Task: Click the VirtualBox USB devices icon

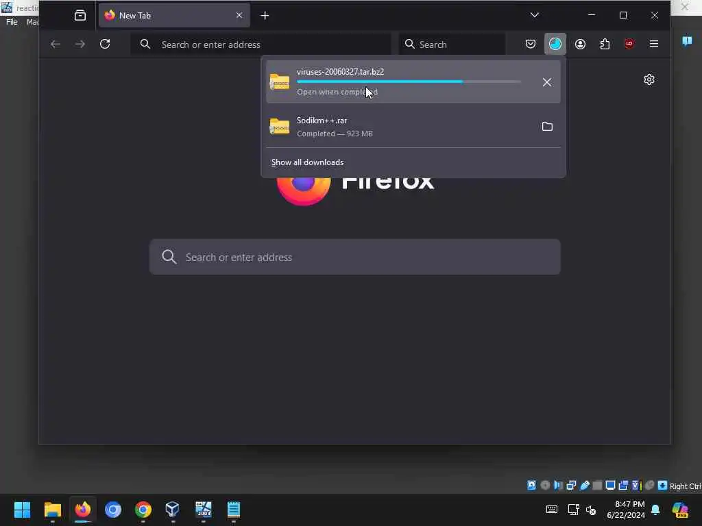Action: point(585,486)
